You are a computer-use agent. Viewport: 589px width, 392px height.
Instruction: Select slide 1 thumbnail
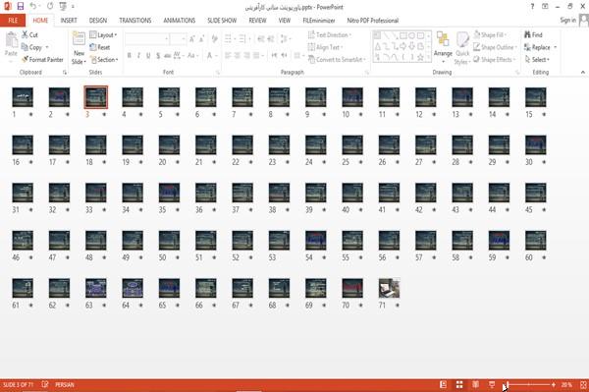click(23, 97)
